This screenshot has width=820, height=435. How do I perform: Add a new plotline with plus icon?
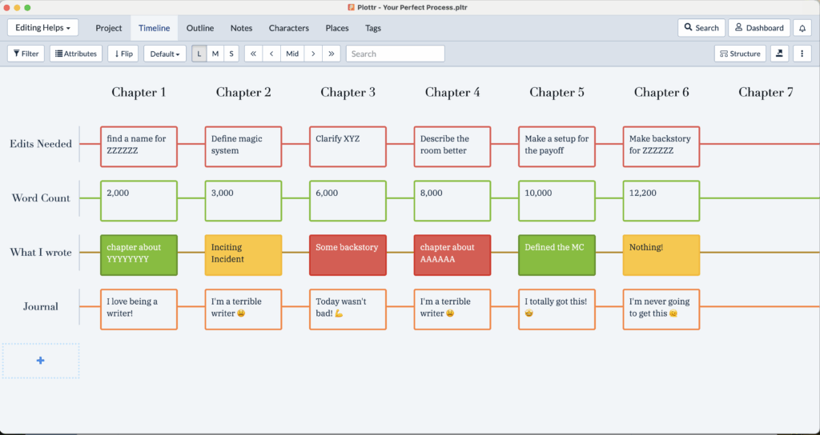(41, 361)
